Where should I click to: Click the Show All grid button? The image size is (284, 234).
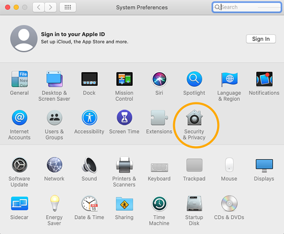[x=68, y=7]
